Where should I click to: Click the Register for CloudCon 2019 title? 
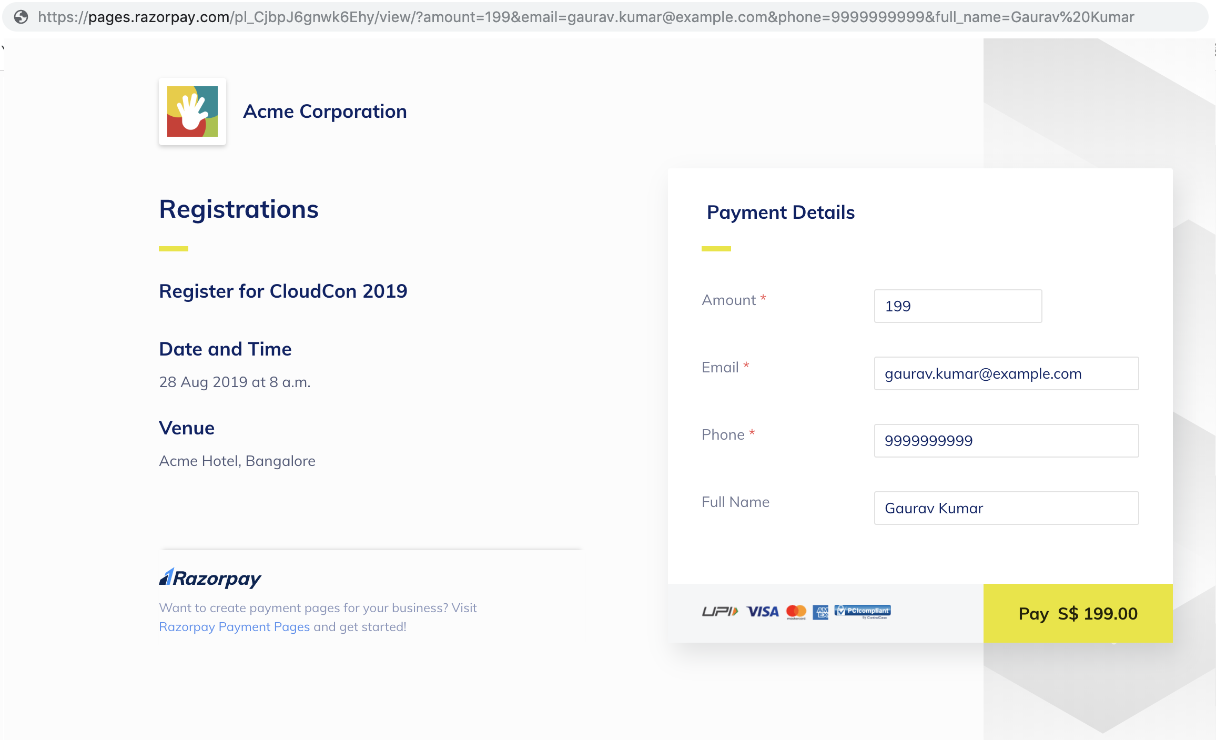283,291
